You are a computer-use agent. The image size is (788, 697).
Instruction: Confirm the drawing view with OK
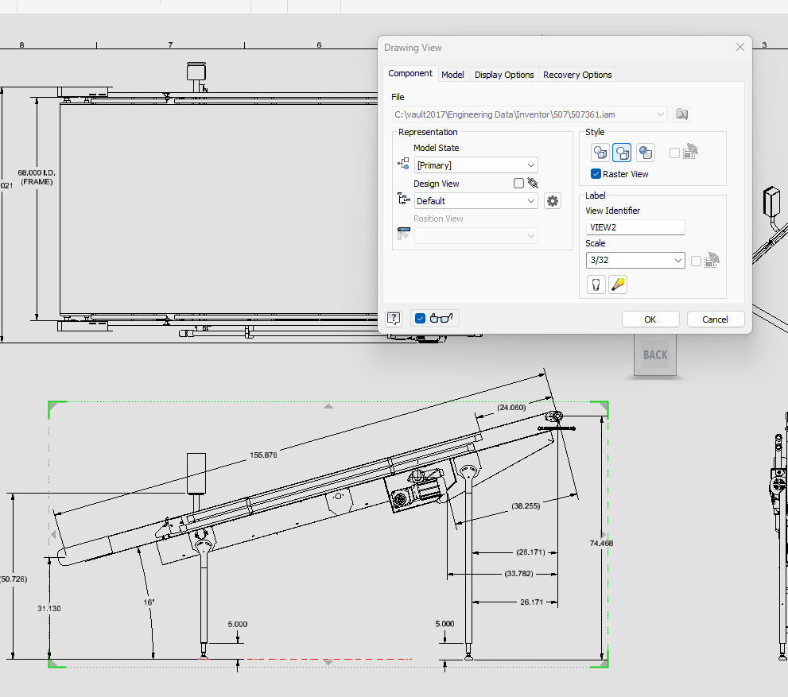650,319
